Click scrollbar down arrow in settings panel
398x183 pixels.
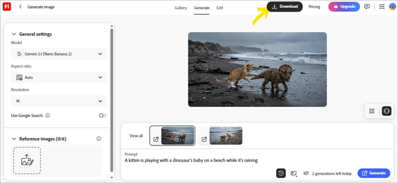point(111,178)
